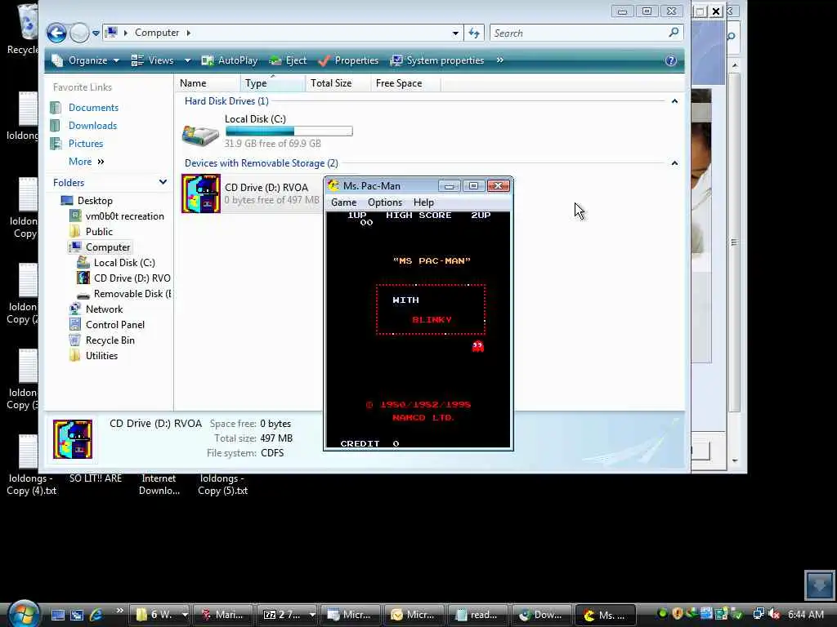Click the Refresh button beside address bar

474,33
